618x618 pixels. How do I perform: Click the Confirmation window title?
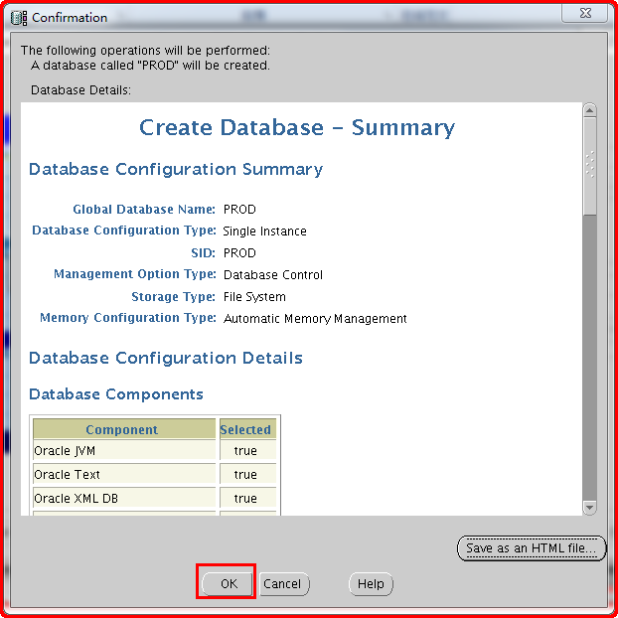(x=70, y=18)
